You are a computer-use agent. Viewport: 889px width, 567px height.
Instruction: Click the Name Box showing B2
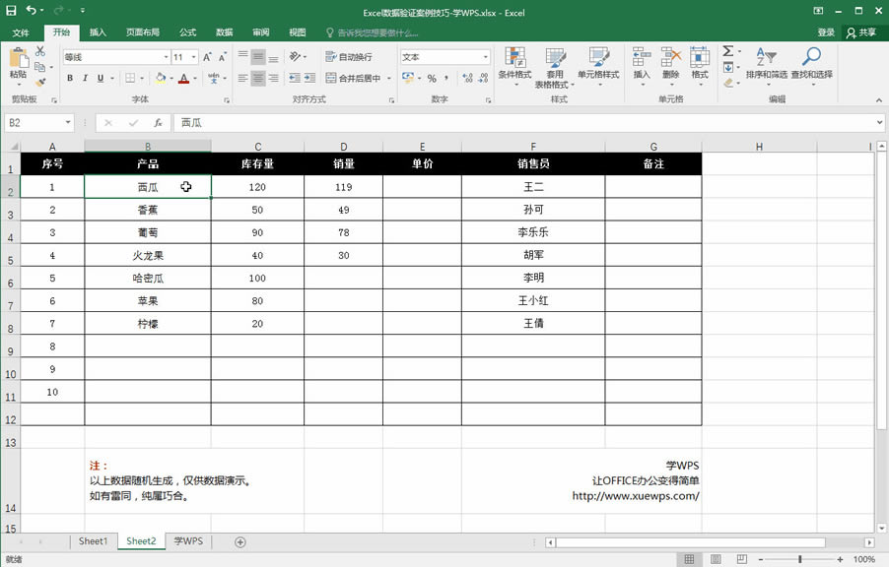[x=33, y=122]
